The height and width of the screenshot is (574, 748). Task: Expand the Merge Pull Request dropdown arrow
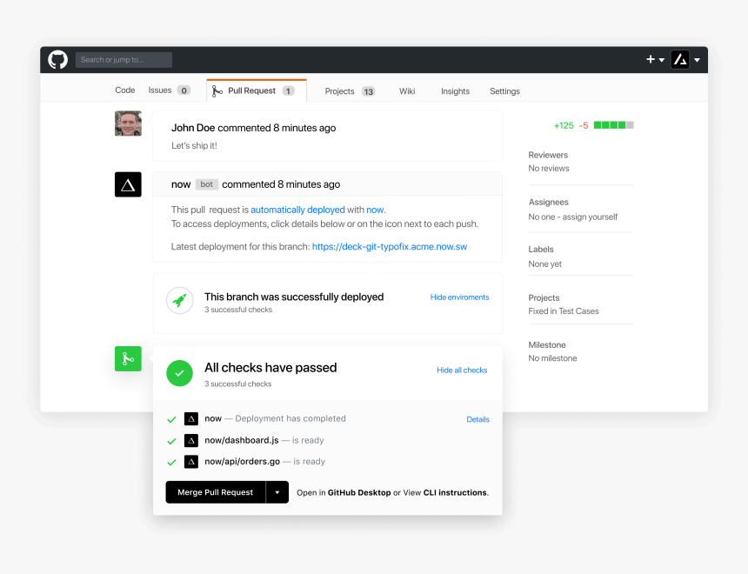click(x=277, y=492)
